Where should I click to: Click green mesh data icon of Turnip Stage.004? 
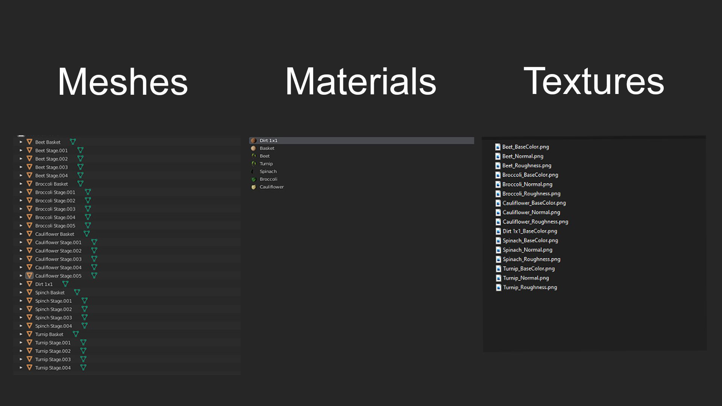(83, 368)
